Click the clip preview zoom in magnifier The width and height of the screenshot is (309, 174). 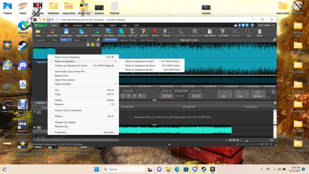[273, 92]
